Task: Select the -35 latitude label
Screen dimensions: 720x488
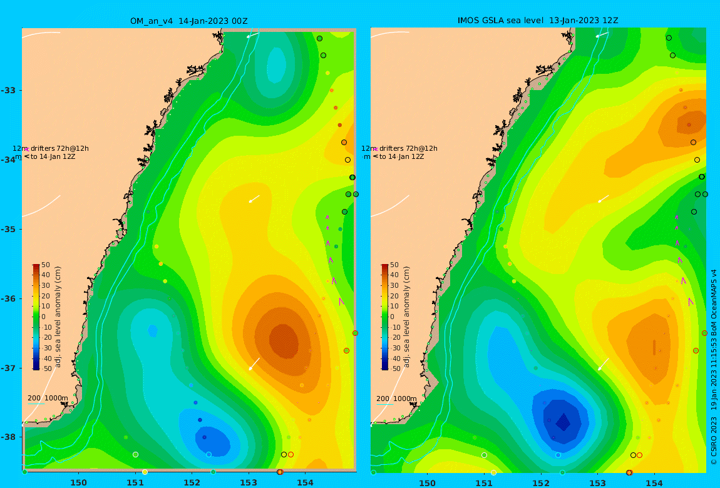Action: pyautogui.click(x=8, y=230)
